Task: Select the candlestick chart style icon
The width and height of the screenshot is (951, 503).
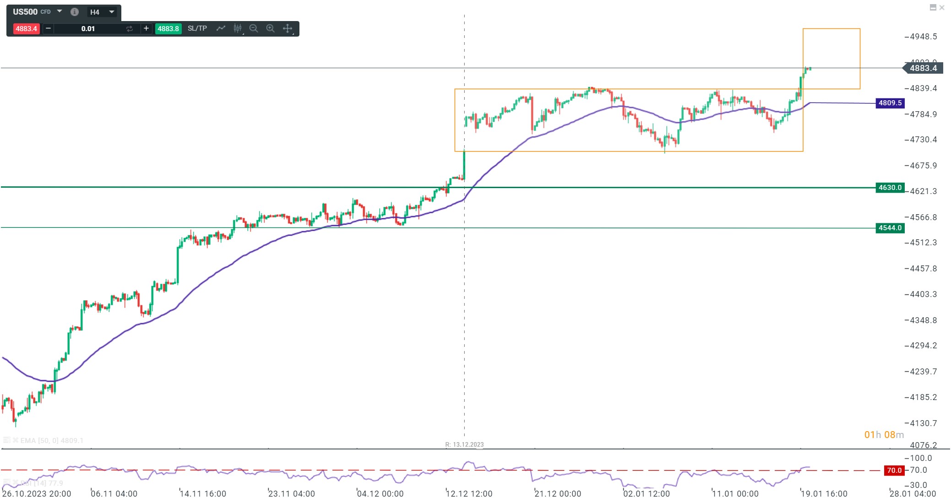Action: pos(237,28)
